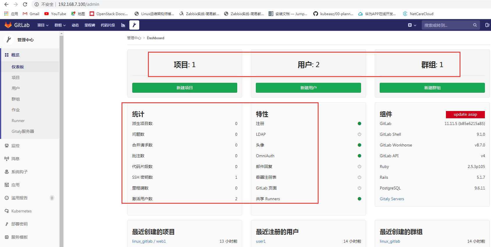Open 动态 activity in top navbar
491x247 pixels.
(x=75, y=25)
